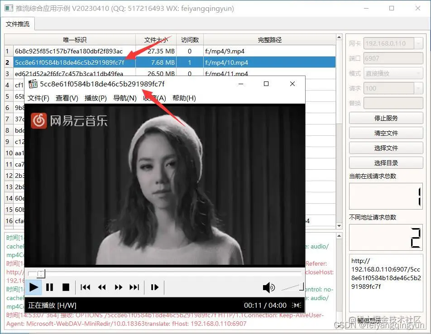Click the table scrollbar's up arrow
The image size is (431, 334).
(339, 37)
